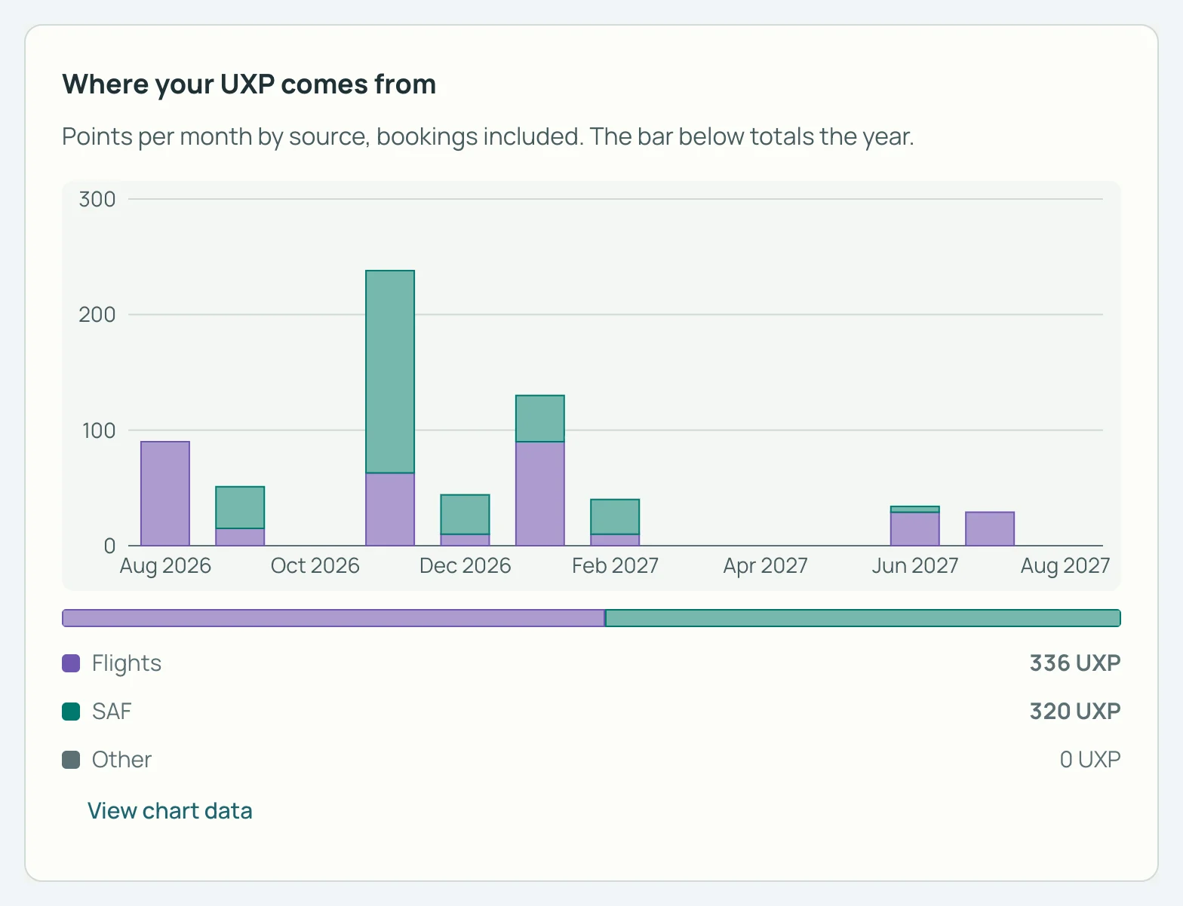The width and height of the screenshot is (1183, 906).
Task: Click the Aug 2026 Flights bar
Action: tap(165, 494)
